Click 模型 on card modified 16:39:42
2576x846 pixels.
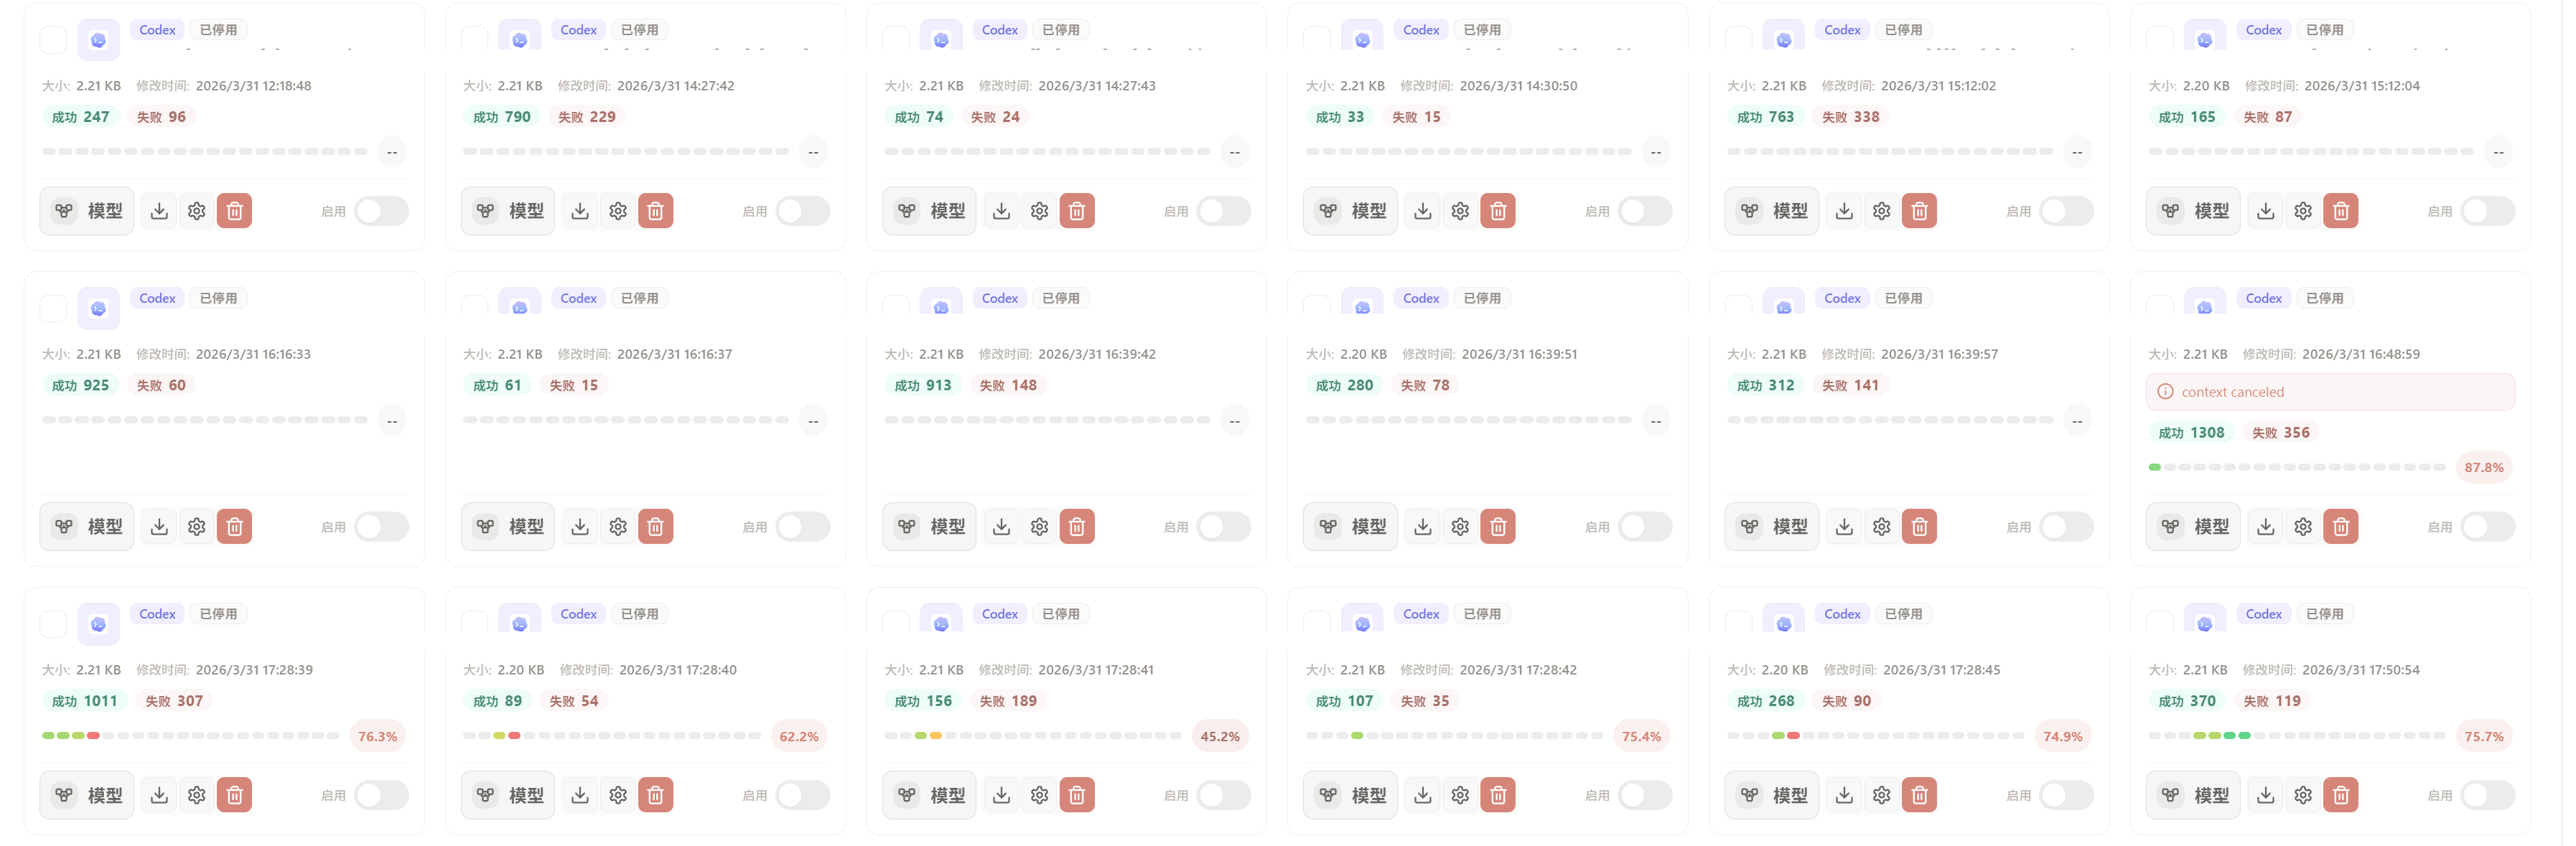(x=929, y=527)
